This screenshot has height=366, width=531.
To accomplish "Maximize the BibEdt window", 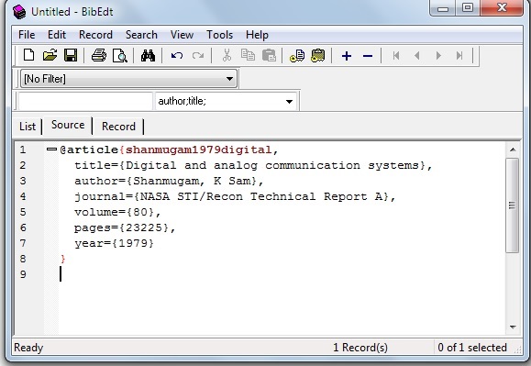I will (468, 8).
